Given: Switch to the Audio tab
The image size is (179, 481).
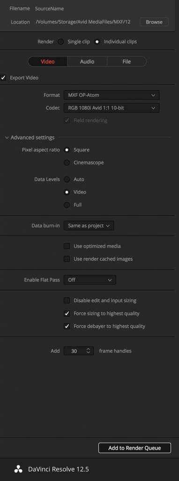Looking at the screenshot, I should 87,62.
